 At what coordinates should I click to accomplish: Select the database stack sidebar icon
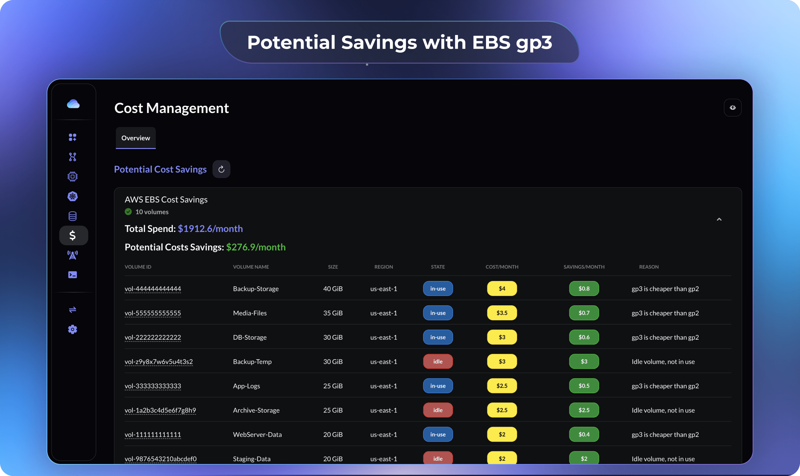[72, 216]
